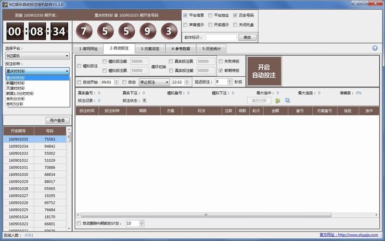This screenshot has height=241, width=385.
Task: Click the 软件标识 text input field
Action: point(221,37)
